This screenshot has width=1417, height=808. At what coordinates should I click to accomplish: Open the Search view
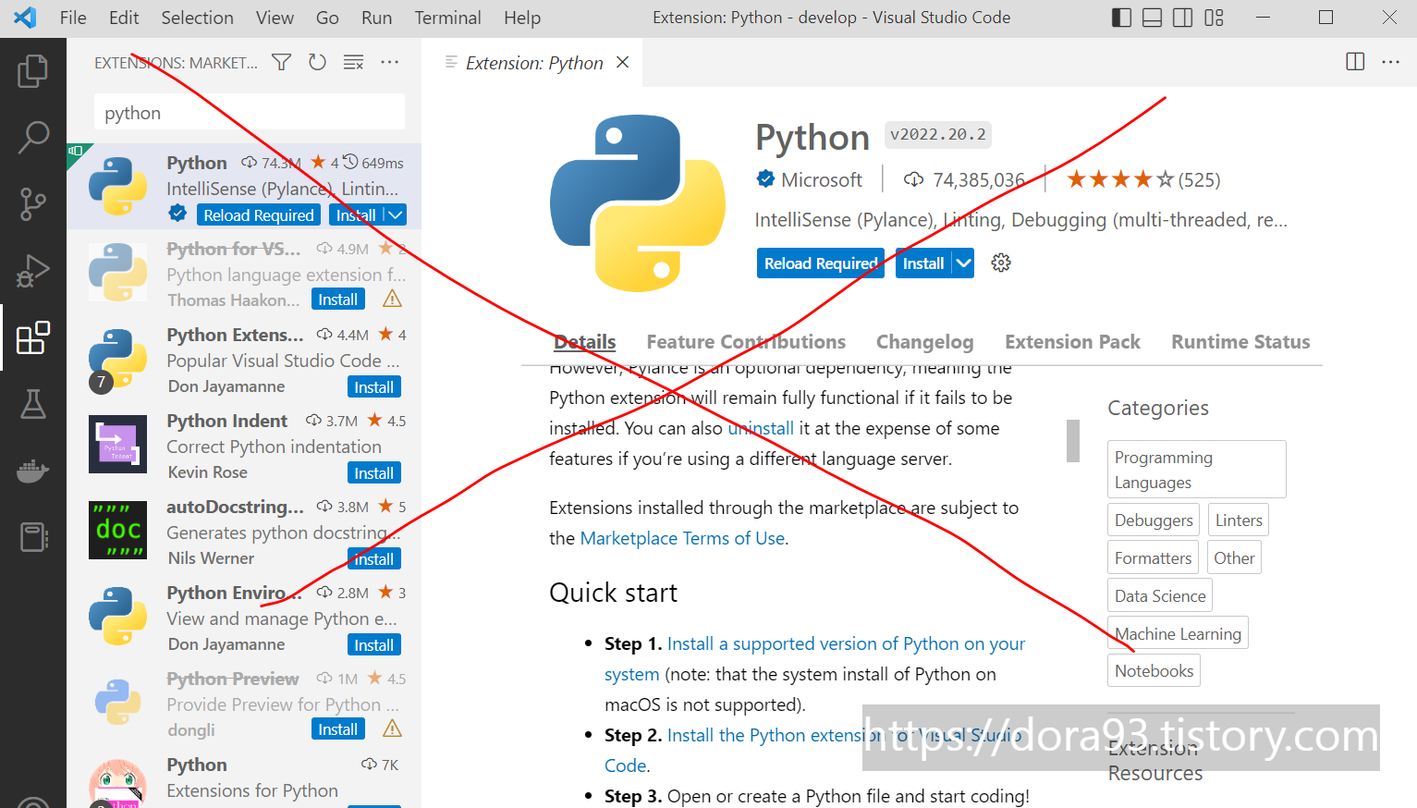[x=33, y=137]
